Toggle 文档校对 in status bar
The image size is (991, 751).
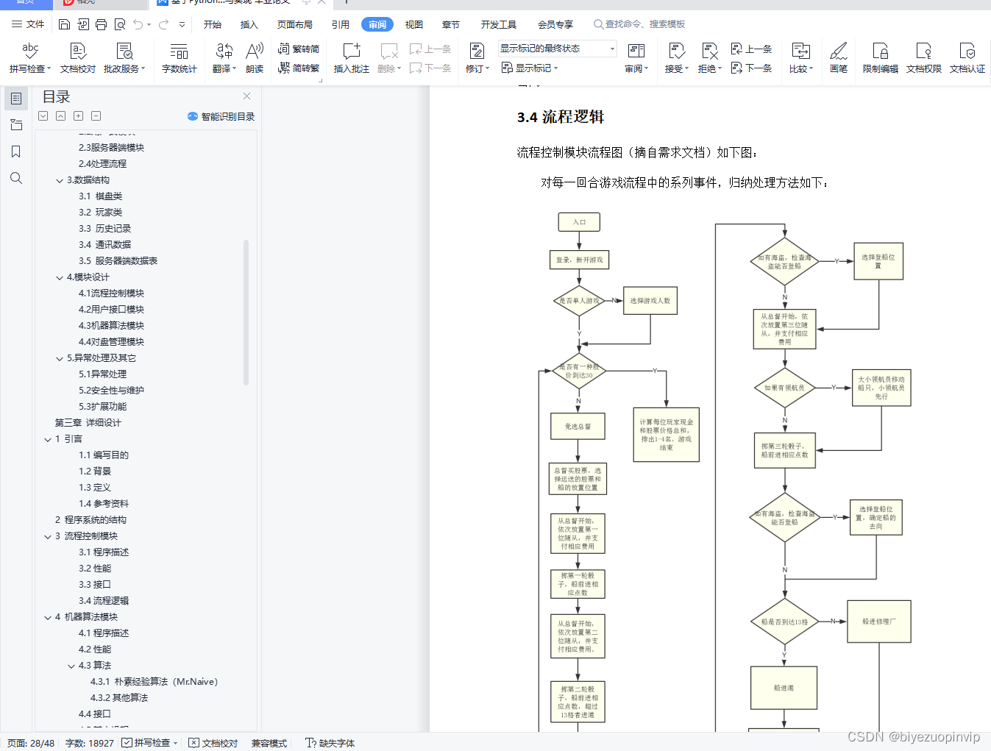pos(213,743)
